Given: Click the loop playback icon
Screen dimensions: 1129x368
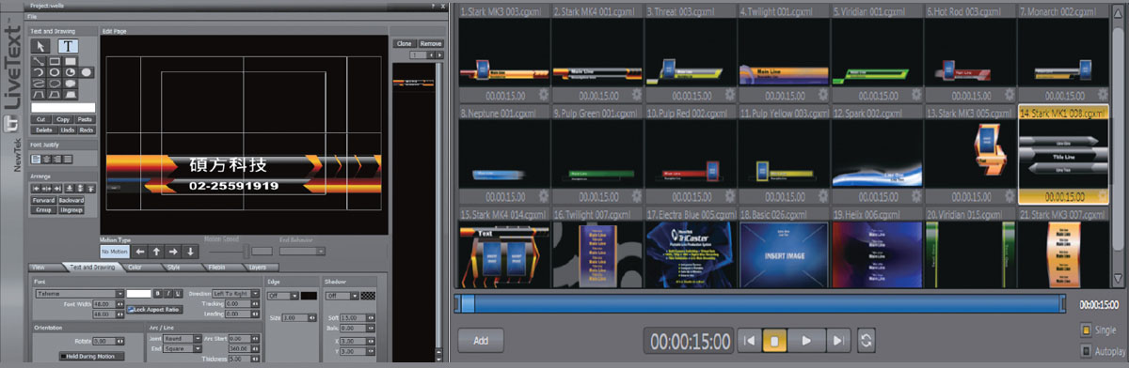Looking at the screenshot, I should 867,340.
